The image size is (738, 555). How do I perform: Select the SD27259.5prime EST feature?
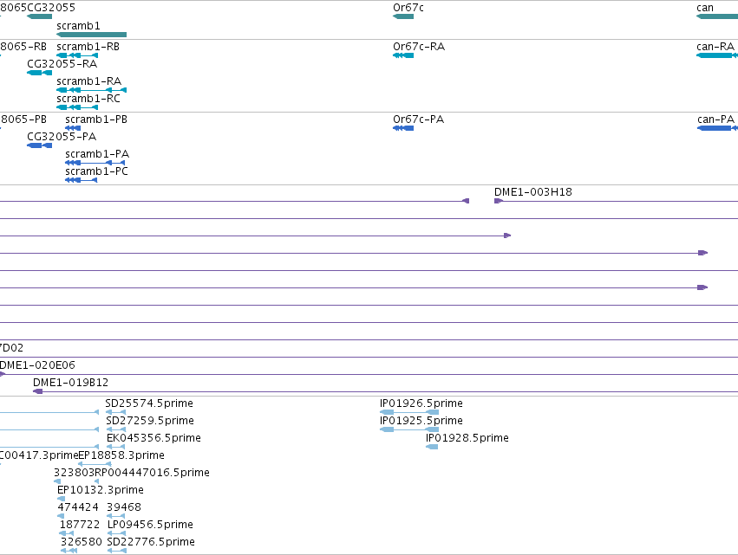pyautogui.click(x=116, y=429)
